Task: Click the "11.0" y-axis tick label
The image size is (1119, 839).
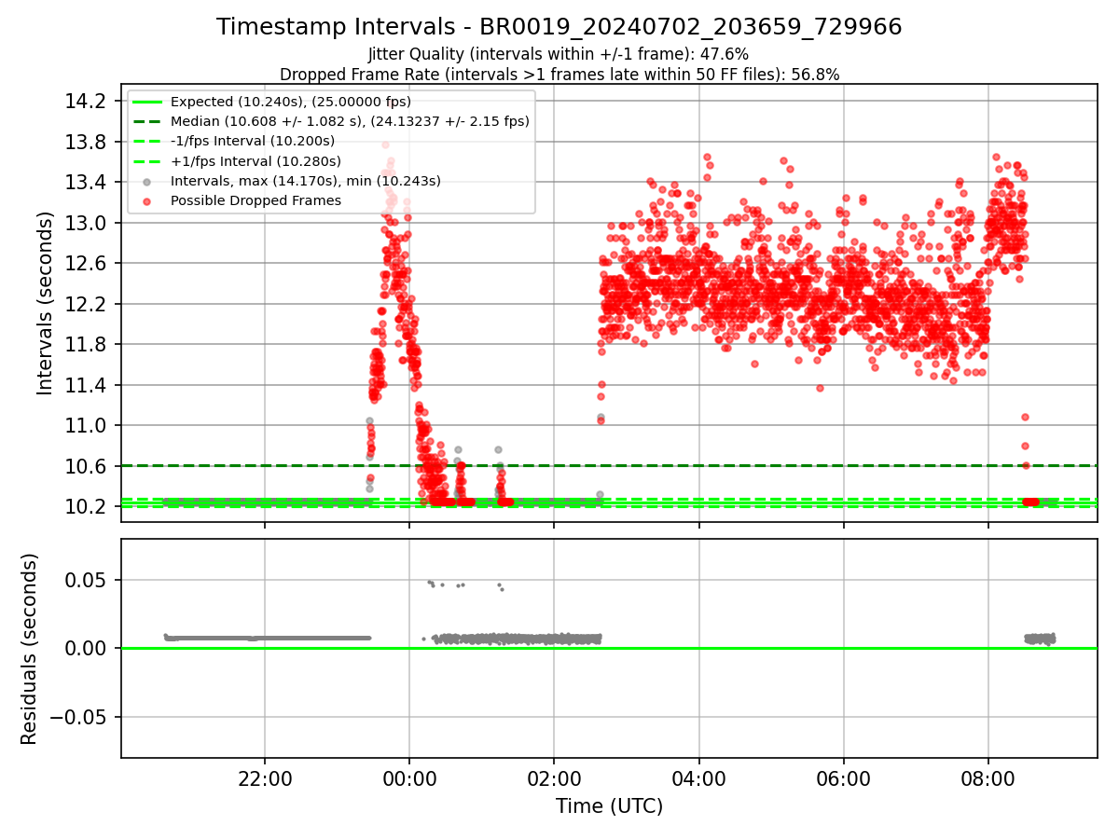Action: click(x=85, y=425)
